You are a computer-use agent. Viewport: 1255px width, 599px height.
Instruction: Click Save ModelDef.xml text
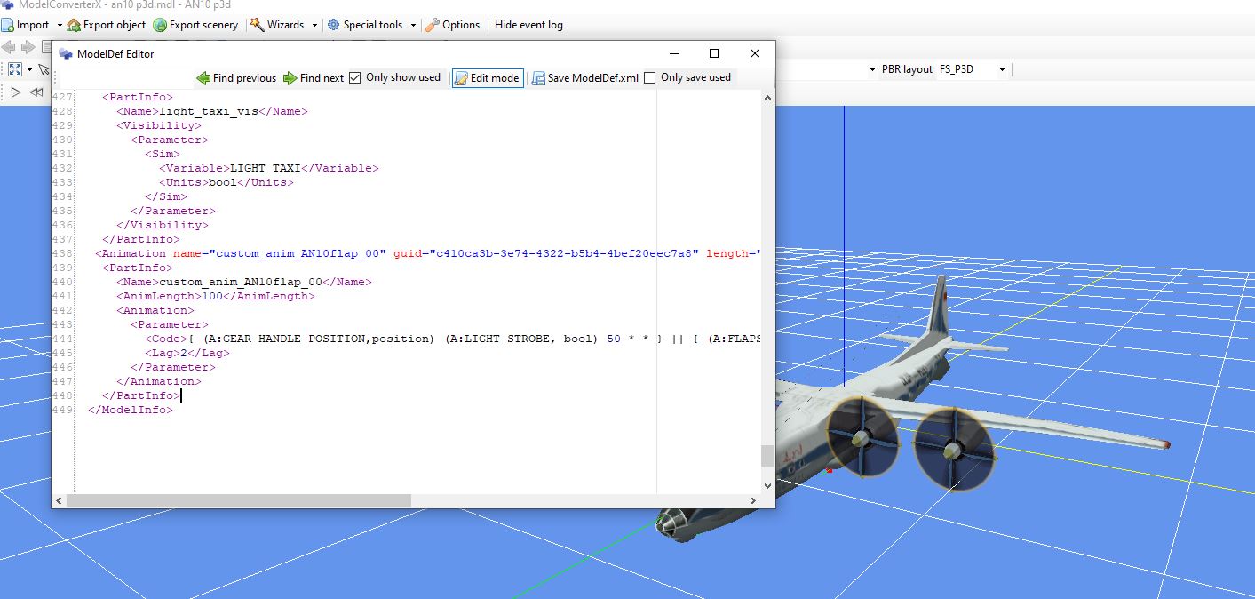pyautogui.click(x=592, y=78)
